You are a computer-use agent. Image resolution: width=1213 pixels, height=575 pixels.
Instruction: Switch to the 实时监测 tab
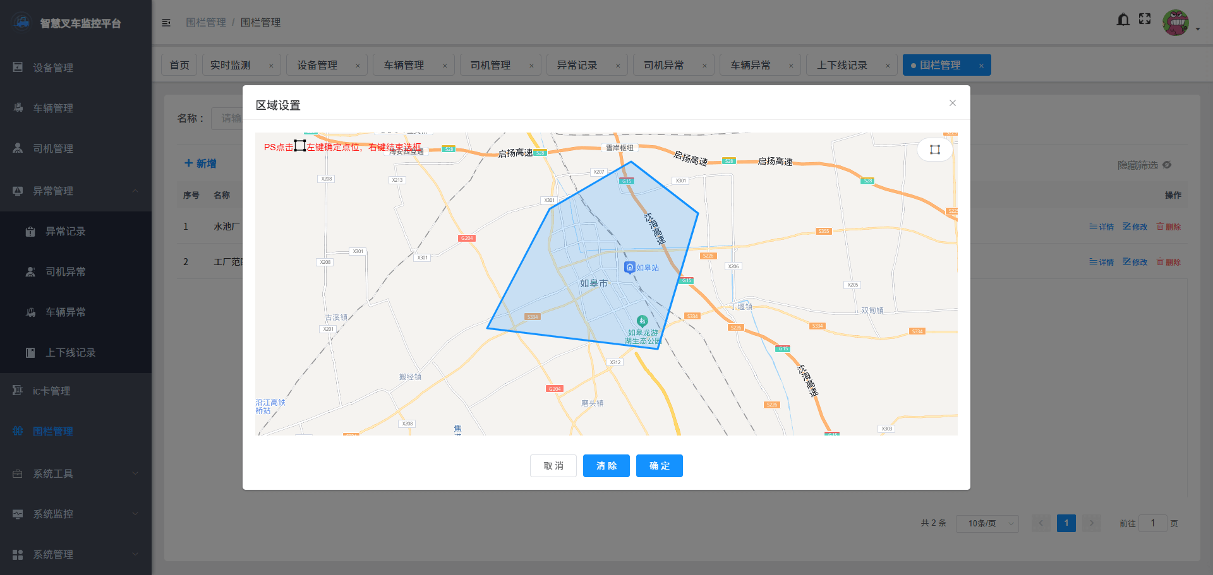[229, 64]
